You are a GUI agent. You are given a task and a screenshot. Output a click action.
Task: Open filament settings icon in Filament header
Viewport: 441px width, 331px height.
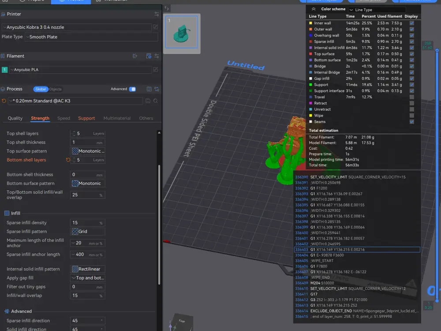click(157, 56)
